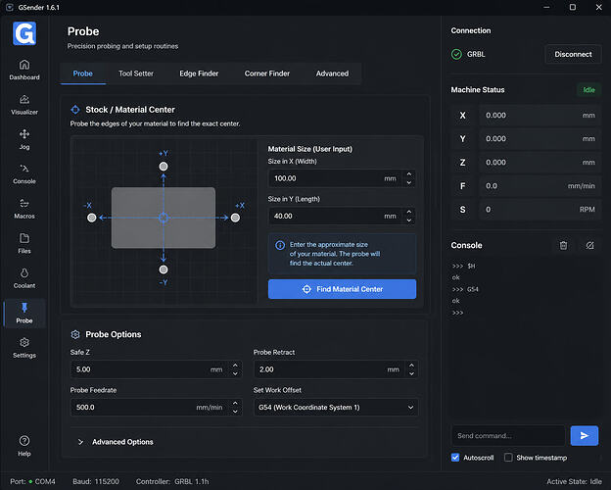Click the Probe Options gear icon
611x490 pixels.
click(75, 334)
